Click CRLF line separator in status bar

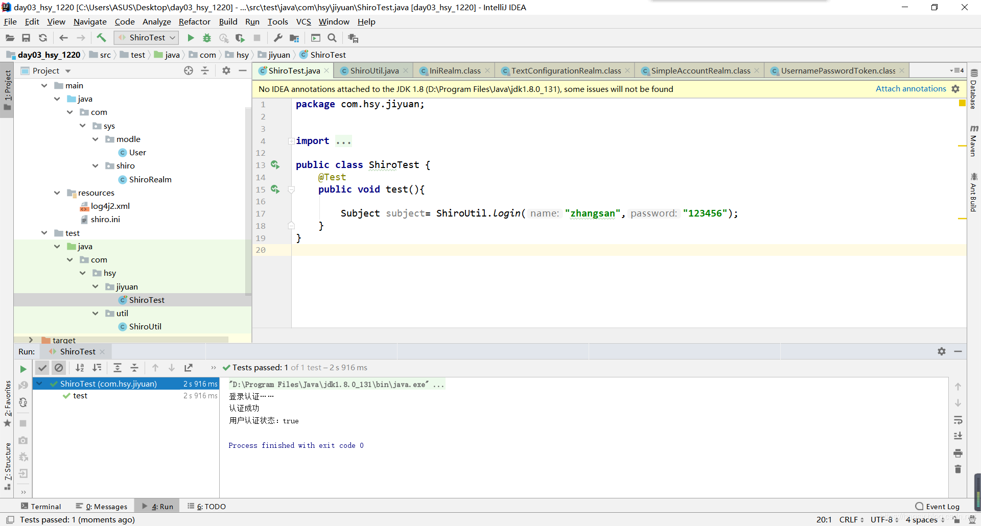tap(851, 519)
